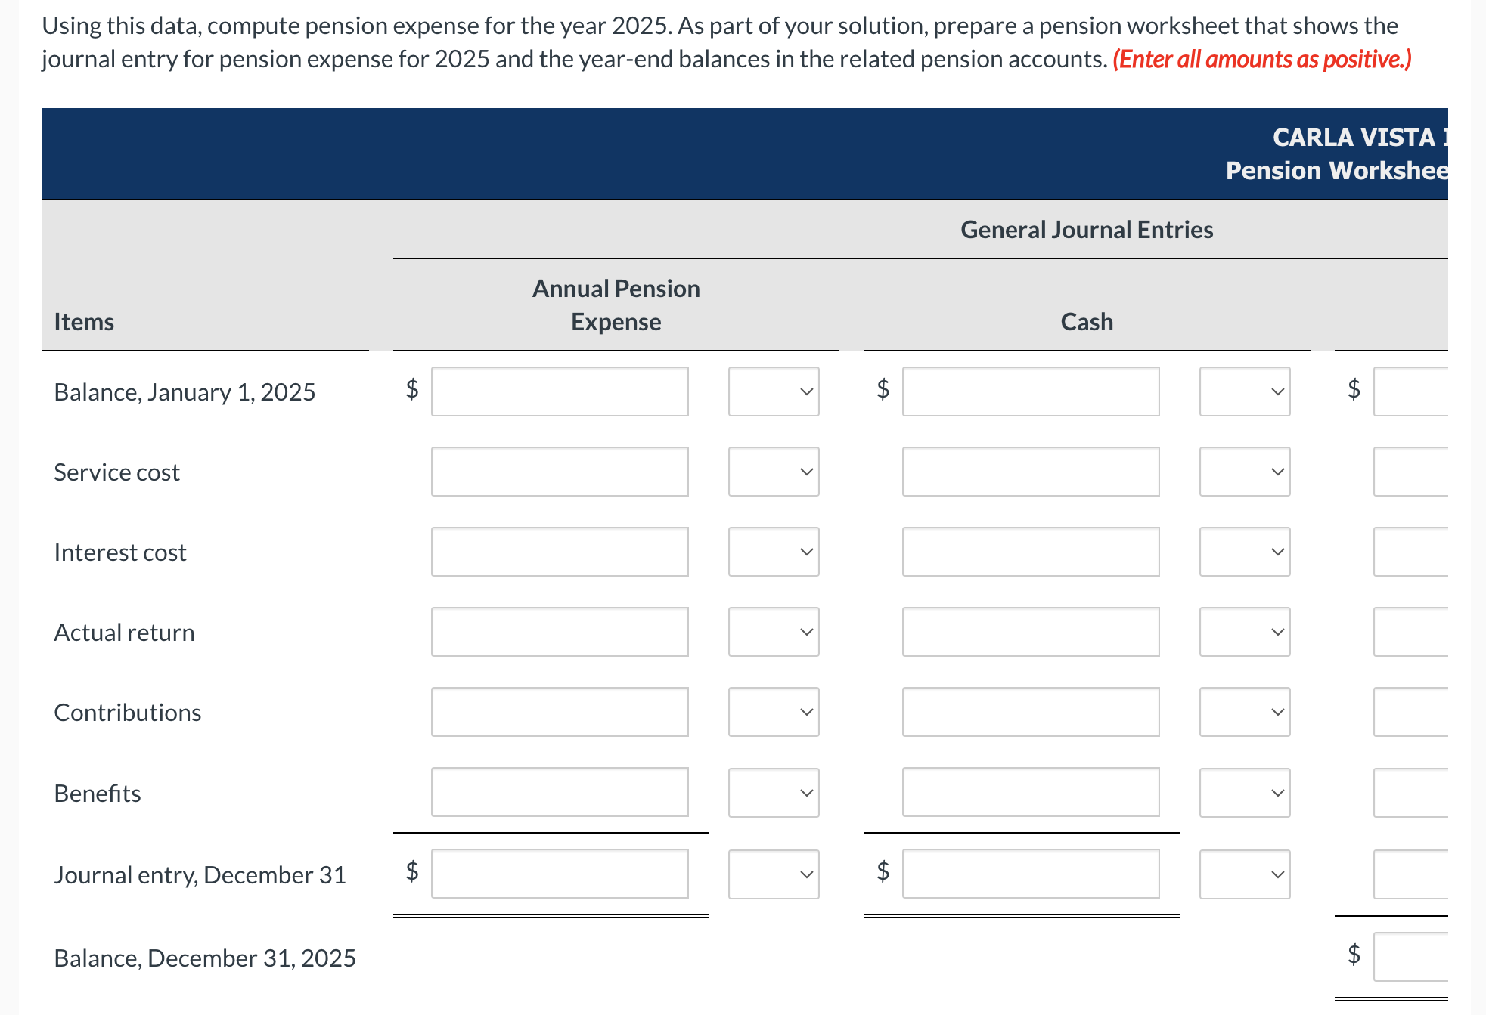The height and width of the screenshot is (1015, 1486).
Task: Click the Journal entry Cash amount field
Action: pyautogui.click(x=1030, y=874)
